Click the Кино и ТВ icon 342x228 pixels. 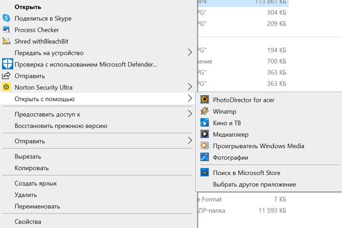[x=205, y=123]
